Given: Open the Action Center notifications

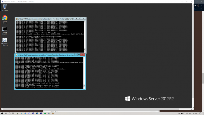Looking at the screenshot, I should click(x=201, y=113).
